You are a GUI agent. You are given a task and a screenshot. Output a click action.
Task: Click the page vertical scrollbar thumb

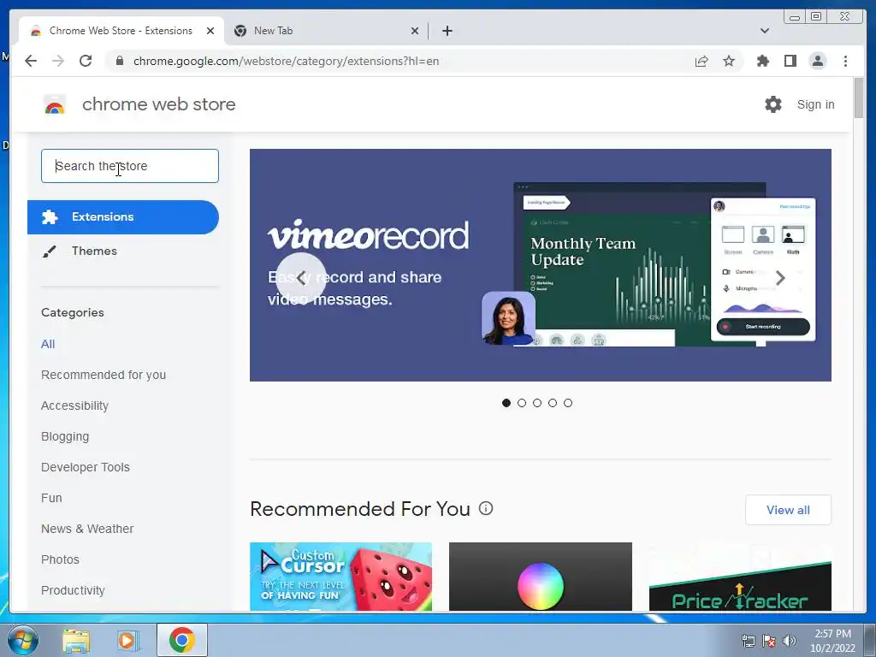click(859, 98)
